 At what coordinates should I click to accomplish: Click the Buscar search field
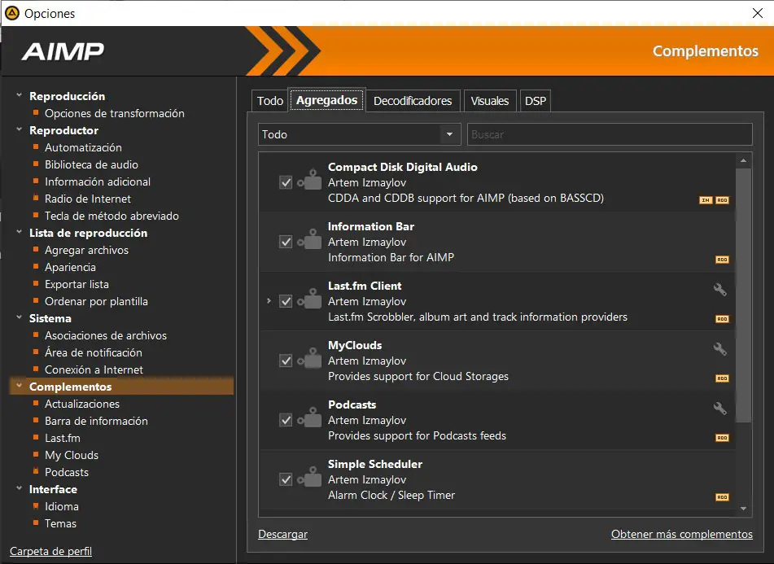609,134
